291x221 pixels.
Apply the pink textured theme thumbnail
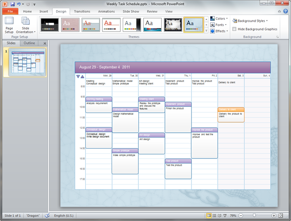70,25
